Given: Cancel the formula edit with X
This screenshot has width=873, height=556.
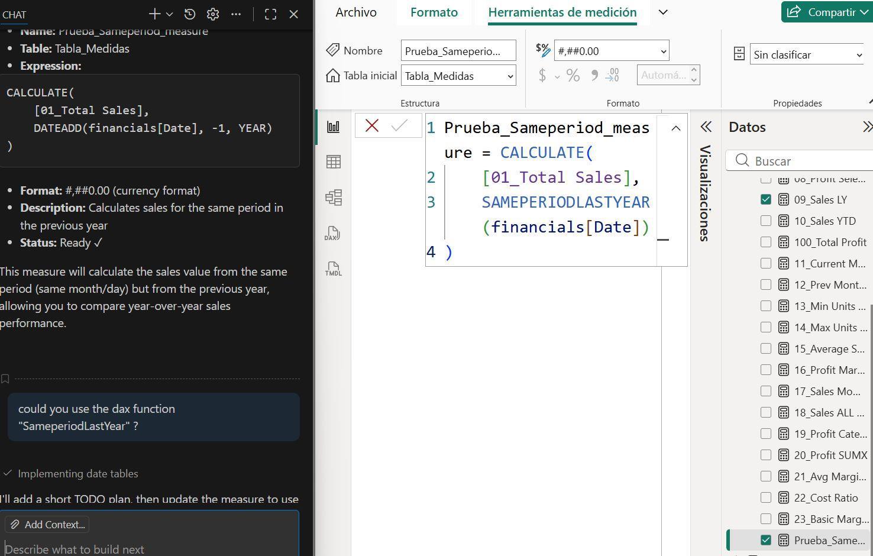Looking at the screenshot, I should 372,125.
